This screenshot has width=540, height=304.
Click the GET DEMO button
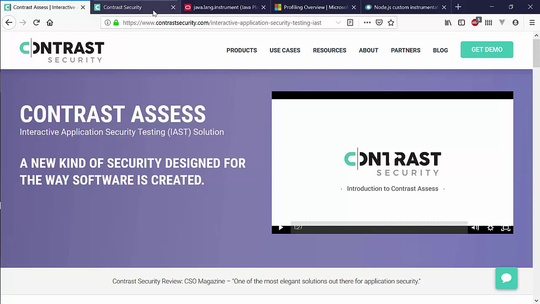(487, 50)
